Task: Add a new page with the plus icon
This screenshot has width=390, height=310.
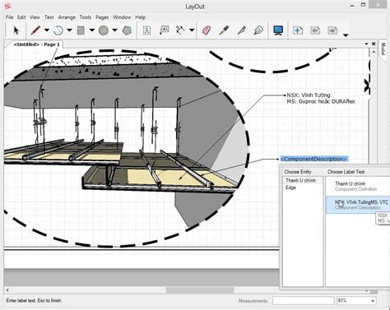Action: click(298, 30)
